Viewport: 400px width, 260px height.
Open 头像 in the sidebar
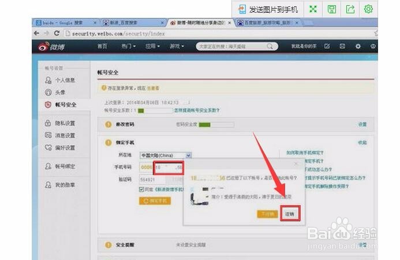click(x=55, y=92)
